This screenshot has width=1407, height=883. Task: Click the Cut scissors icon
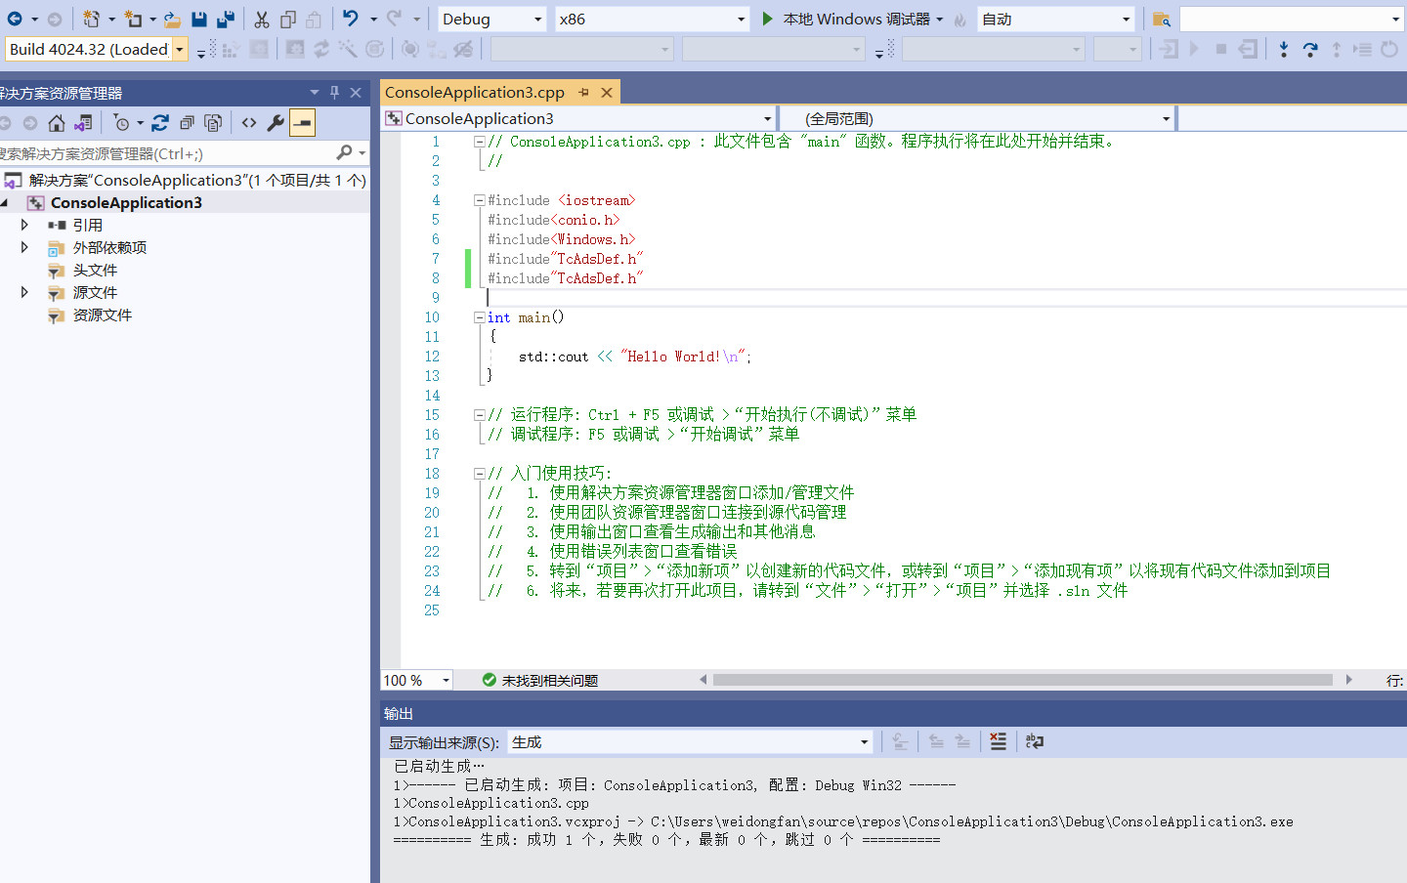[262, 19]
